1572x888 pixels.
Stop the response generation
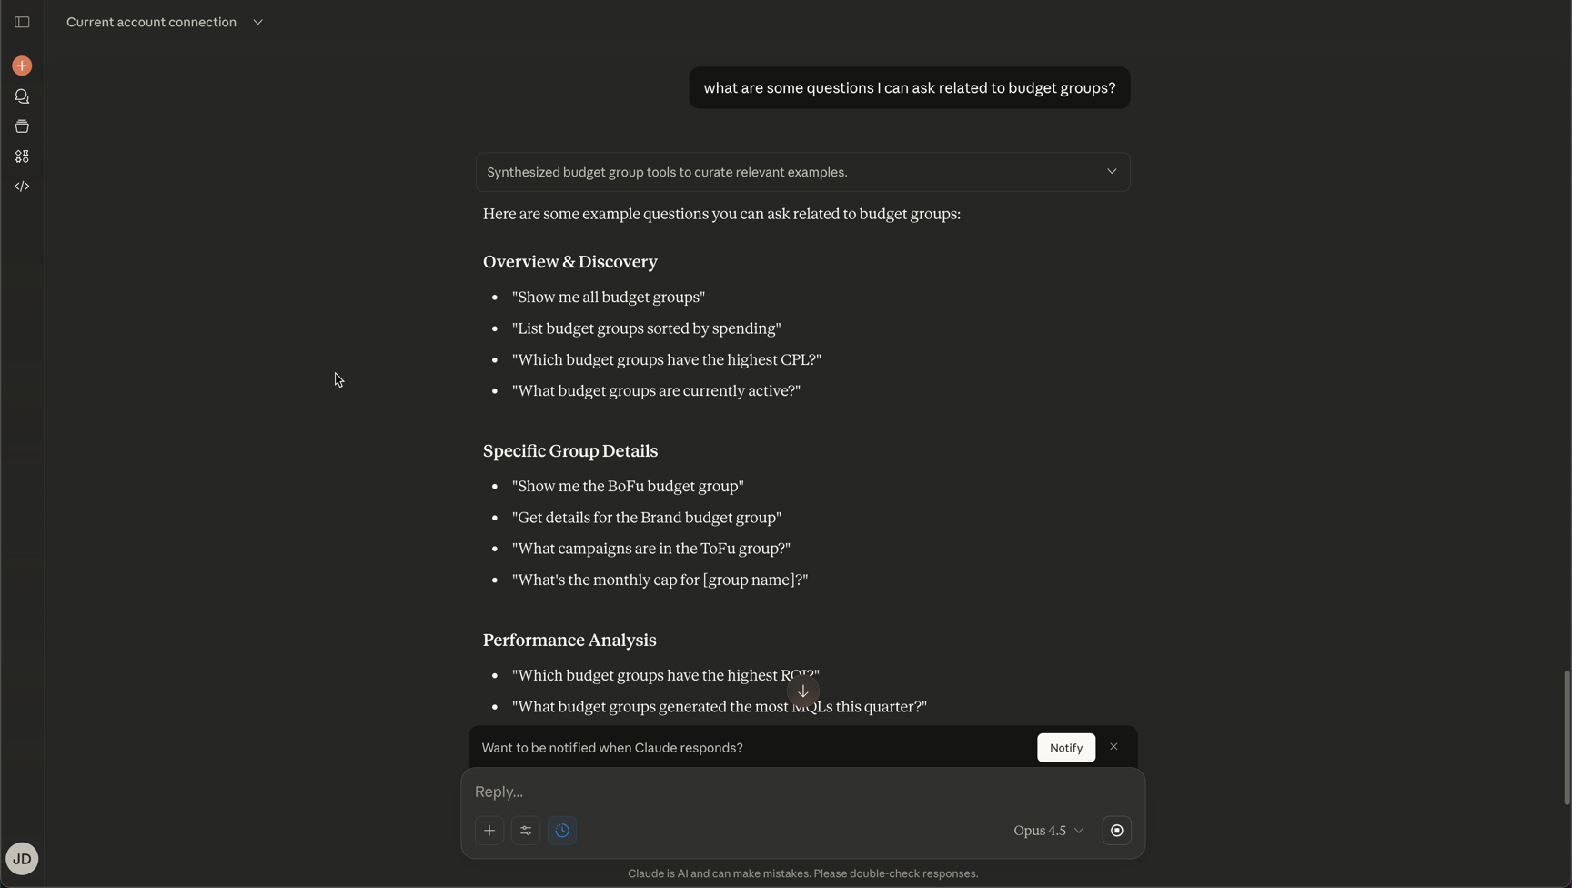(x=1116, y=831)
